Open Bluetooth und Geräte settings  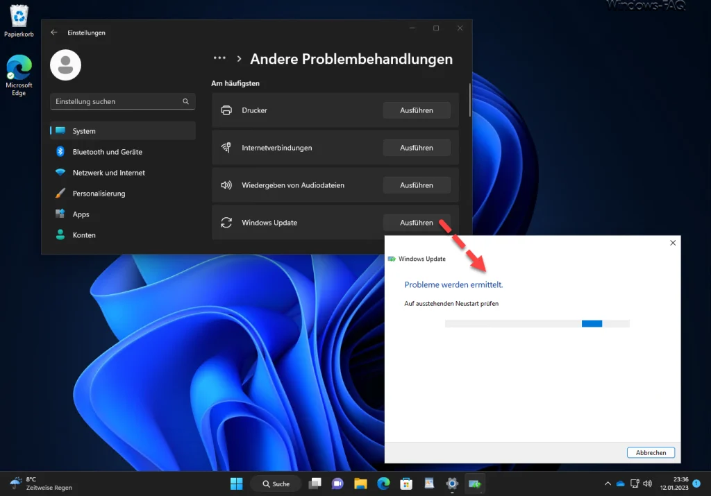[x=122, y=152]
